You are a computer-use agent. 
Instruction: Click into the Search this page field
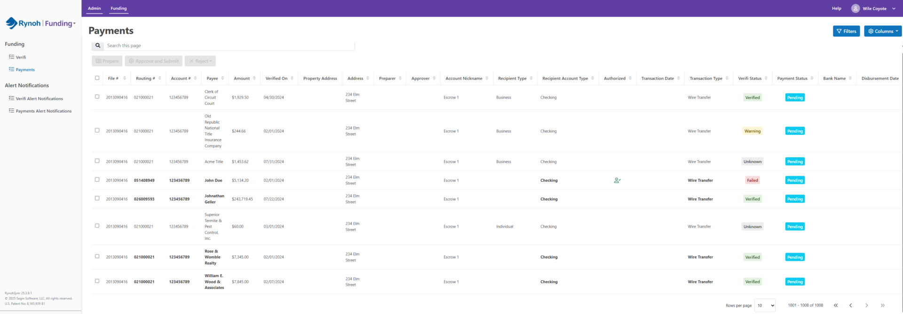(x=229, y=46)
